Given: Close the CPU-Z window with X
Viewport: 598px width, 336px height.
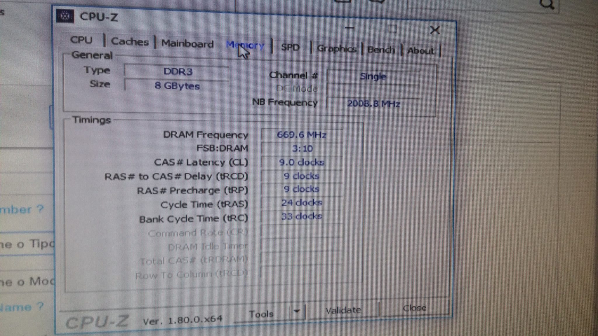Looking at the screenshot, I should (435, 30).
